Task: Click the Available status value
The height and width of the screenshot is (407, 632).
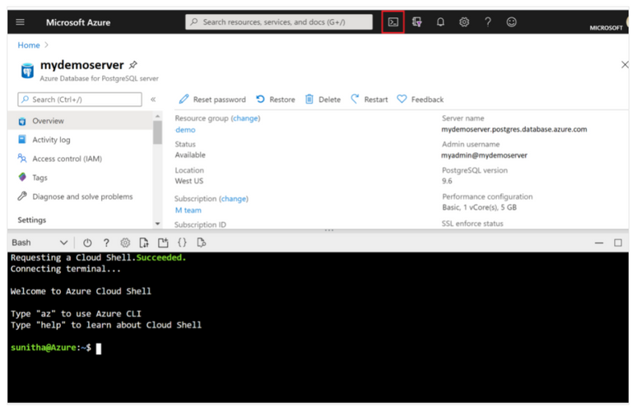Action: click(x=190, y=155)
